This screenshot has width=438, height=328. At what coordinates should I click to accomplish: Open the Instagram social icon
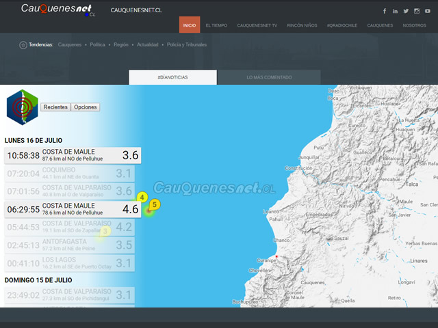[417, 11]
